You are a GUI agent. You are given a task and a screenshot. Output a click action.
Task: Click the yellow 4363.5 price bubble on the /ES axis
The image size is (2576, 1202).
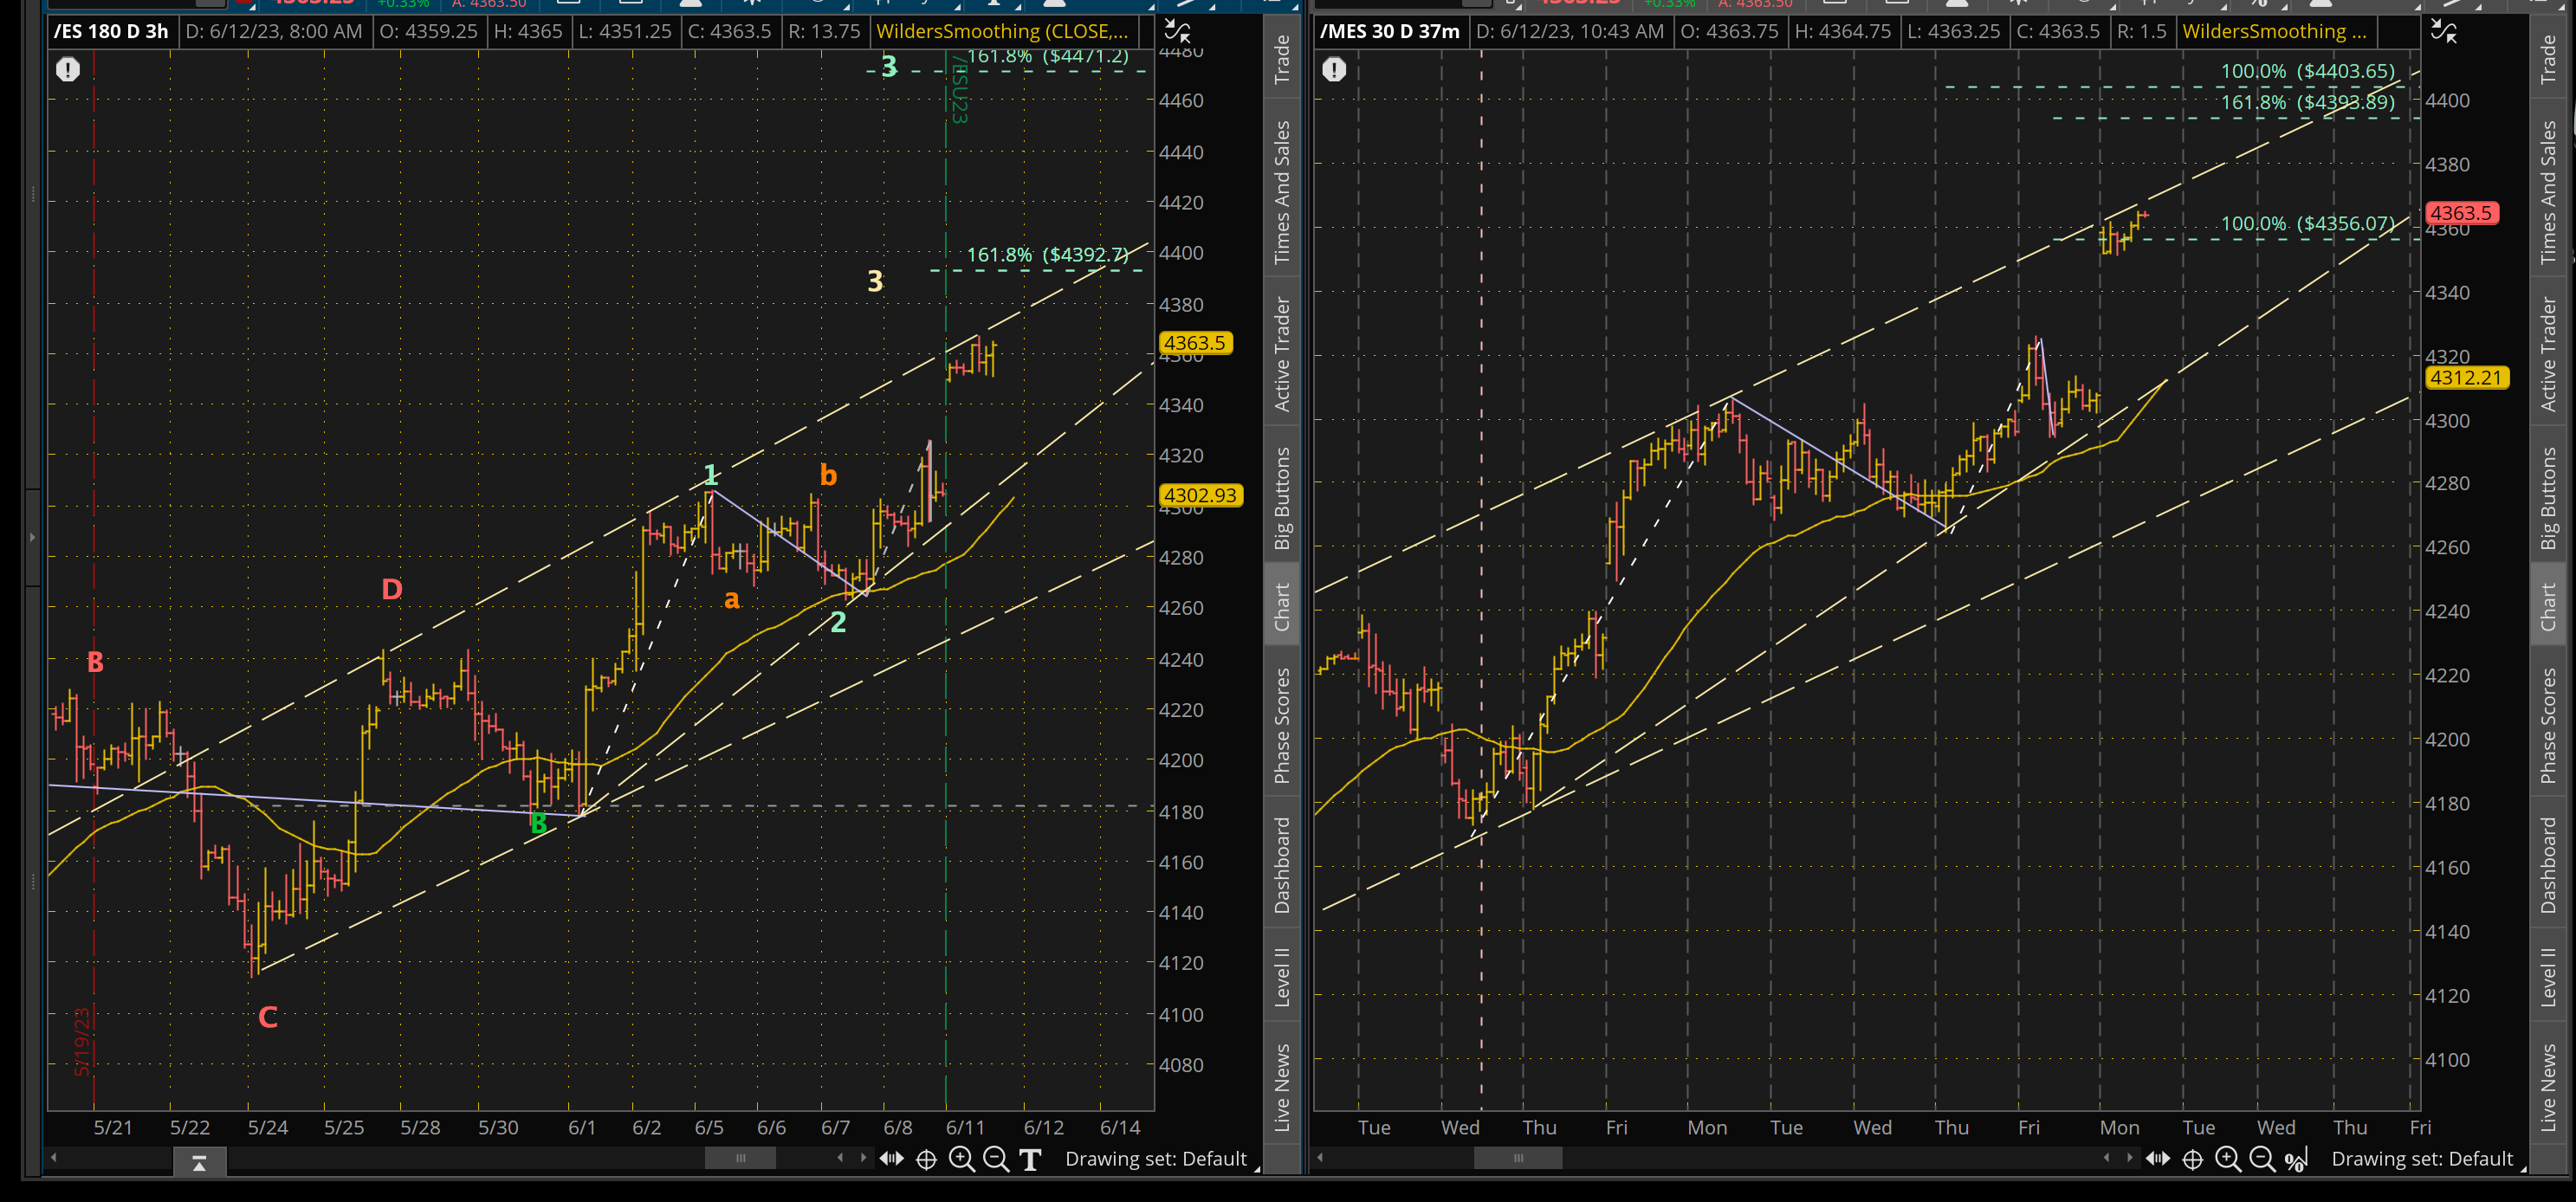coord(1195,343)
